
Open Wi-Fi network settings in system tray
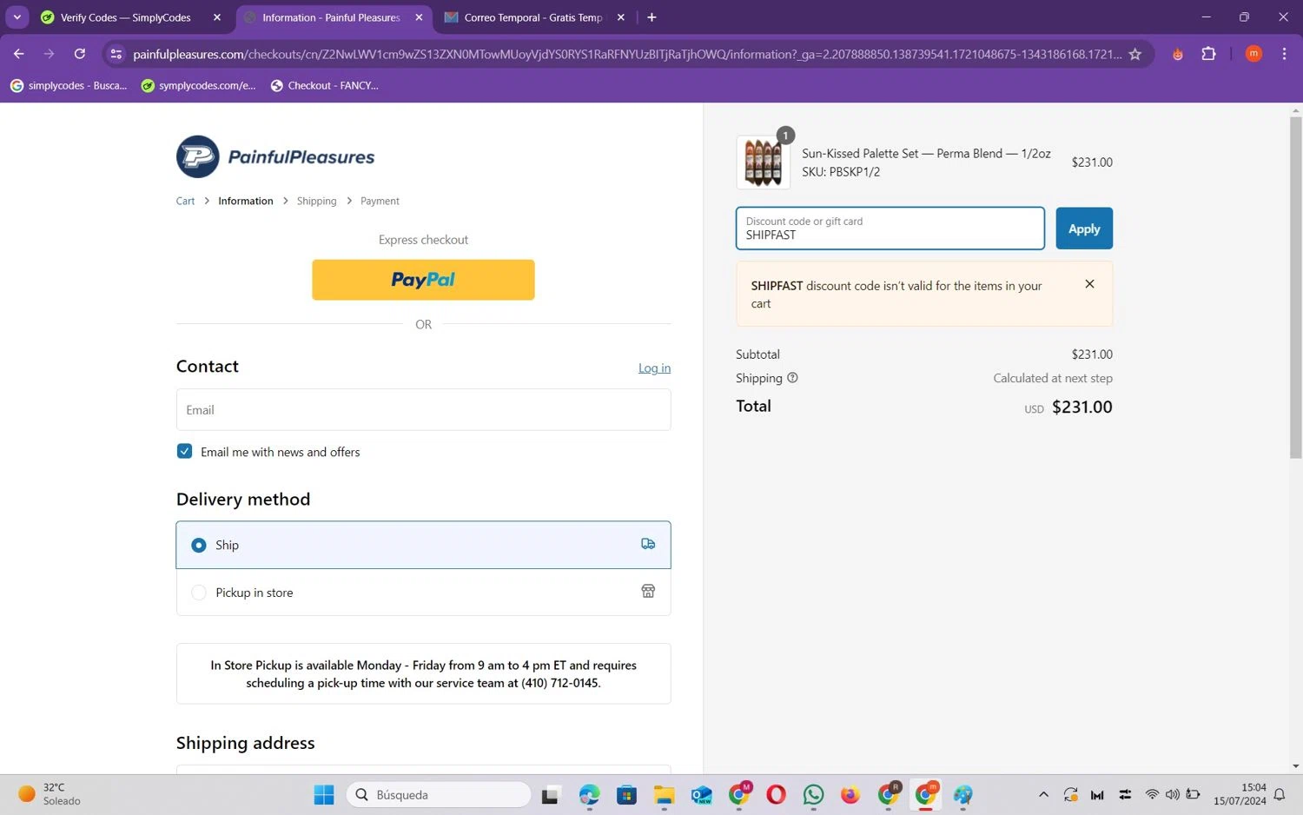(x=1152, y=795)
